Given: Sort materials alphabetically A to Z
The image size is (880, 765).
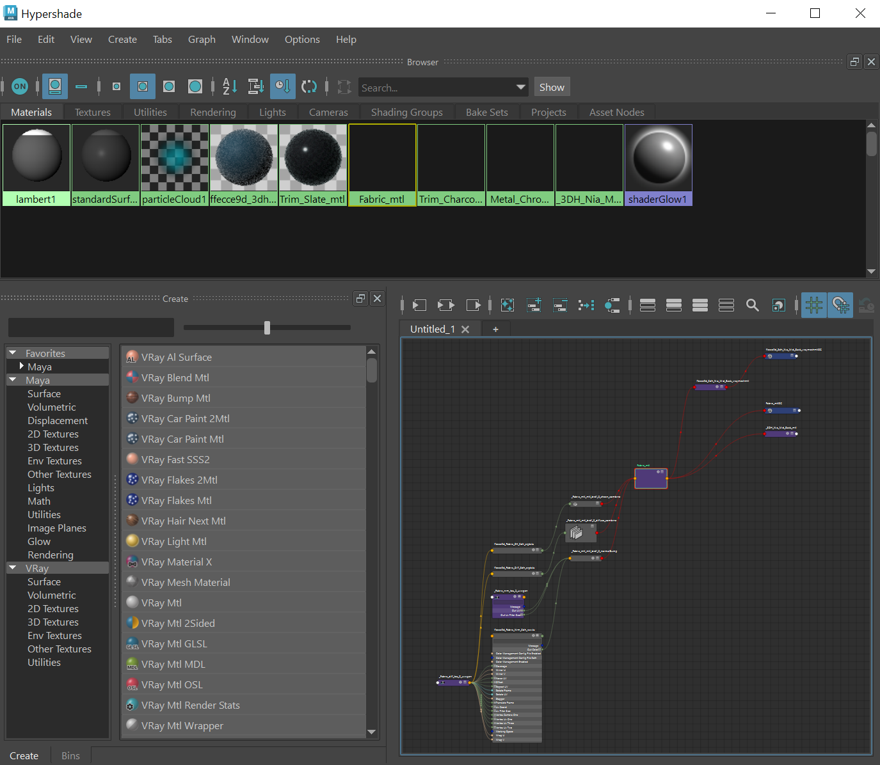Looking at the screenshot, I should click(230, 86).
